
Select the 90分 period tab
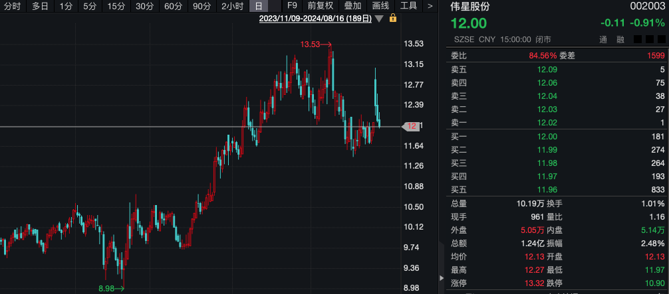pyautogui.click(x=201, y=6)
